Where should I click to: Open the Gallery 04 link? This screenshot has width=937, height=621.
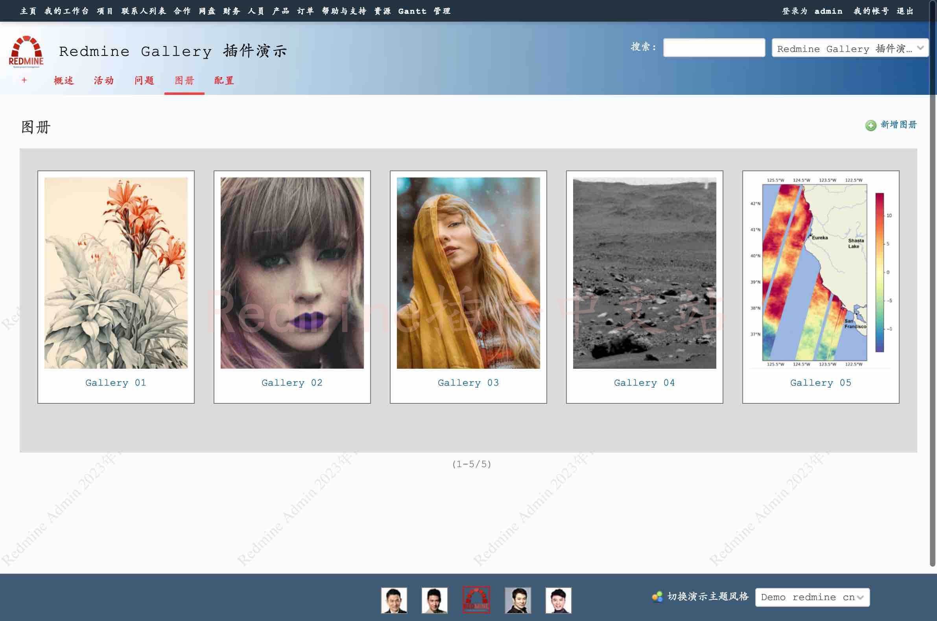point(644,383)
